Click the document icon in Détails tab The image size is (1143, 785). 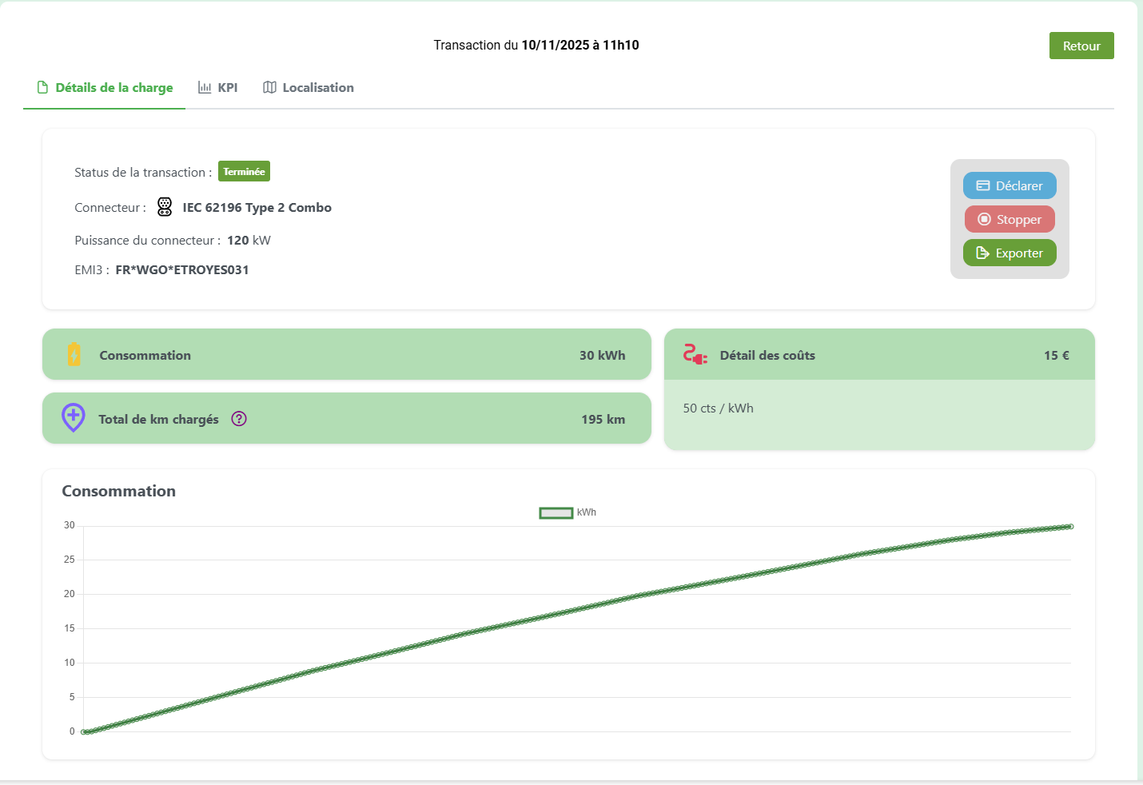coord(43,88)
